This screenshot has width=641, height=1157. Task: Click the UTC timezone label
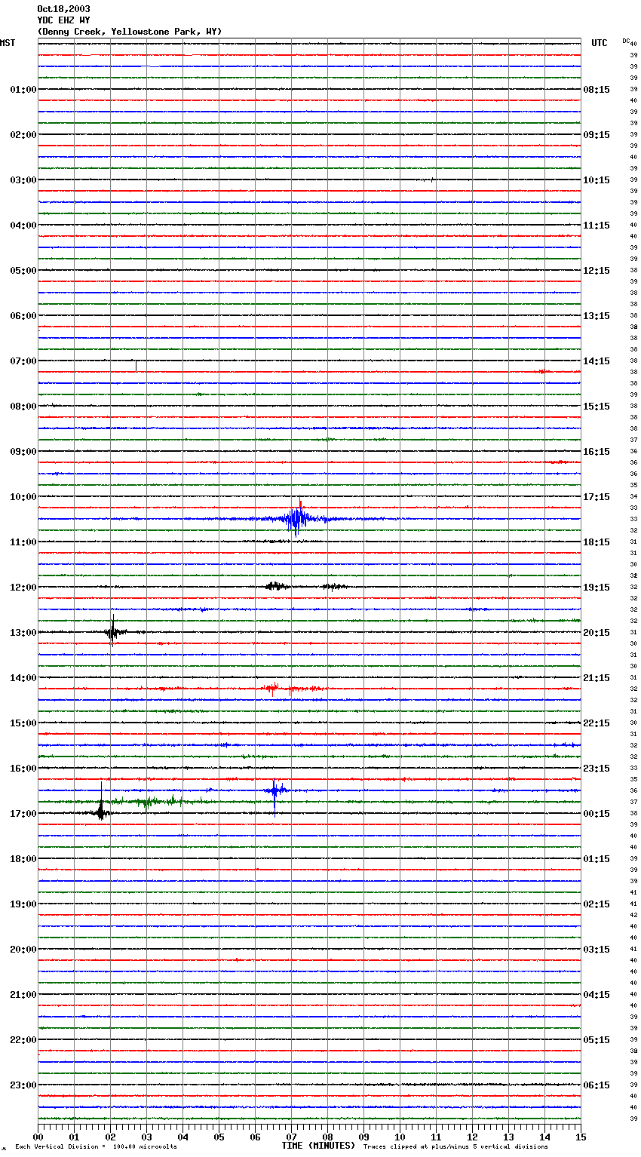click(600, 43)
